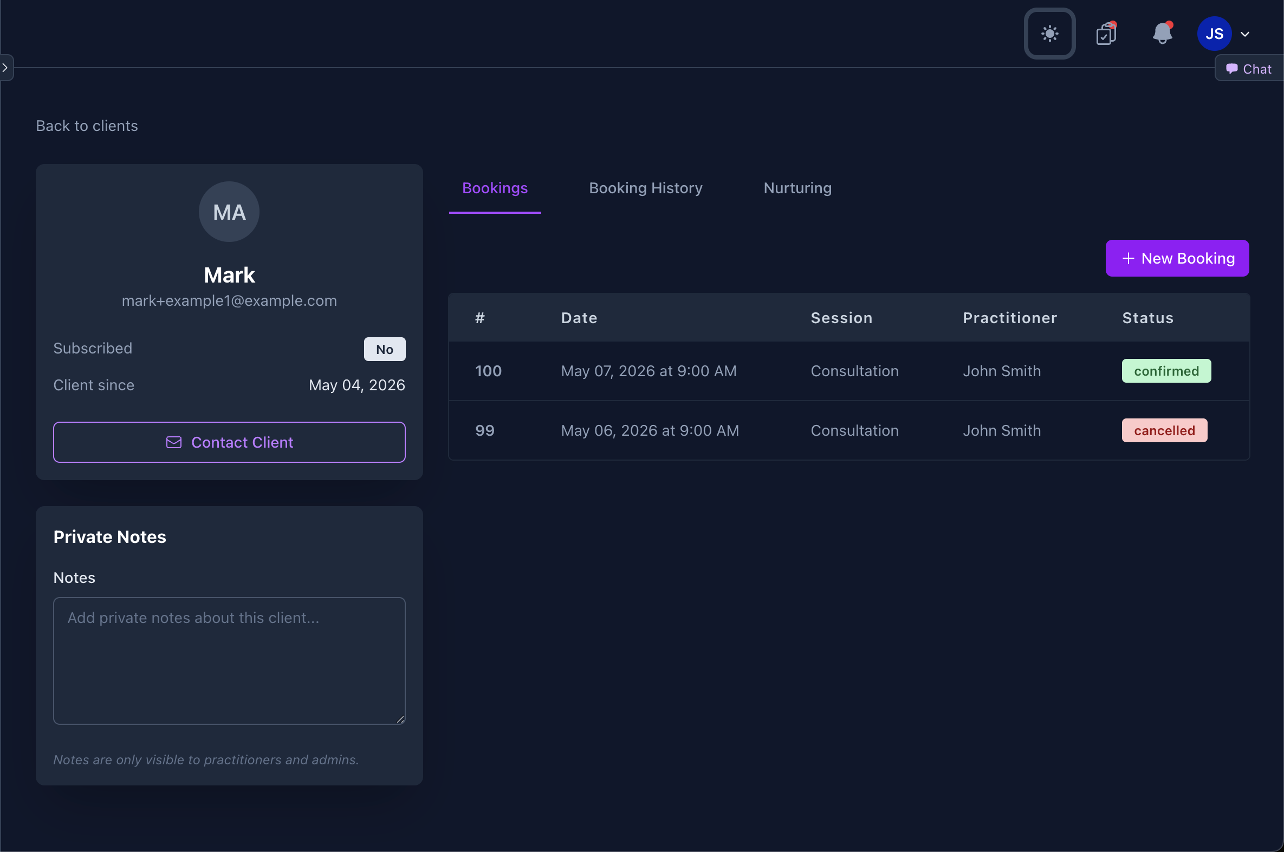Open the Chat panel button
This screenshot has width=1284, height=852.
[1249, 68]
